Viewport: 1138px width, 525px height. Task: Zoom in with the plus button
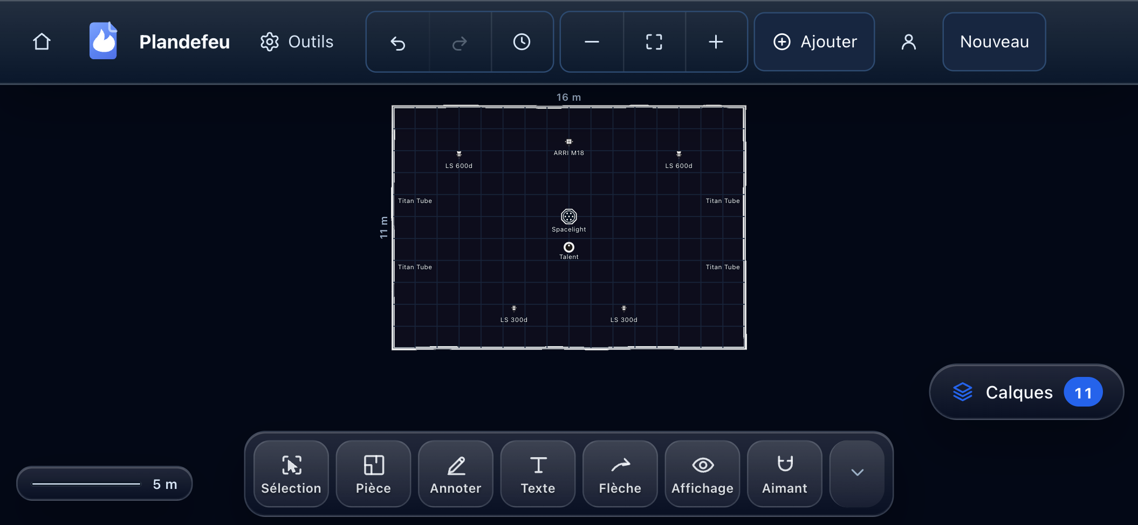pyautogui.click(x=716, y=42)
